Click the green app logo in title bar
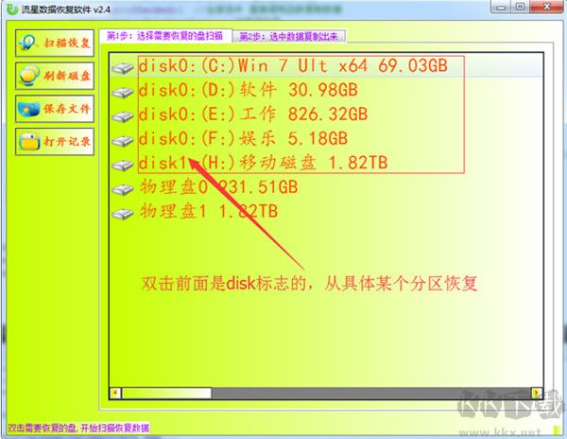The width and height of the screenshot is (567, 439). pyautogui.click(x=12, y=9)
